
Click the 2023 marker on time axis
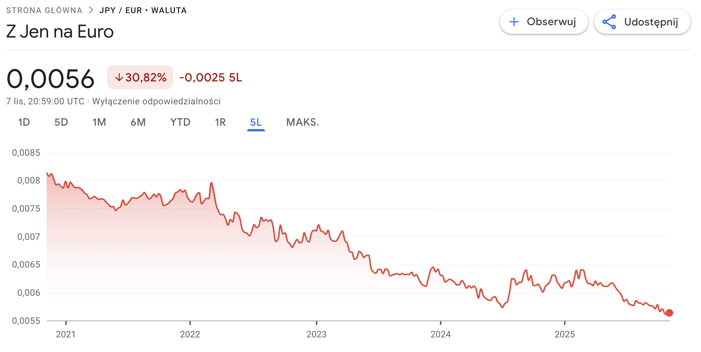pos(316,334)
